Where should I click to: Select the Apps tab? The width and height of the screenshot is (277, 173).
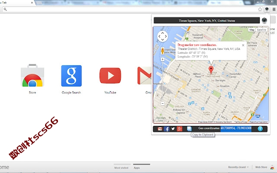(137, 168)
